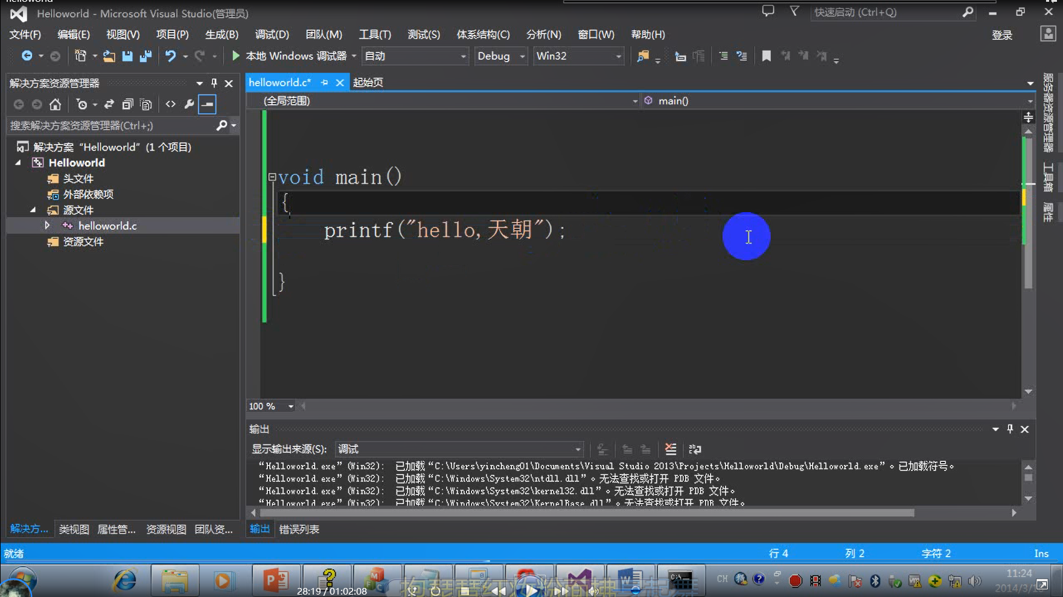The image size is (1063, 597).
Task: Toggle a bookmark with the bookmark icon
Action: coord(766,56)
